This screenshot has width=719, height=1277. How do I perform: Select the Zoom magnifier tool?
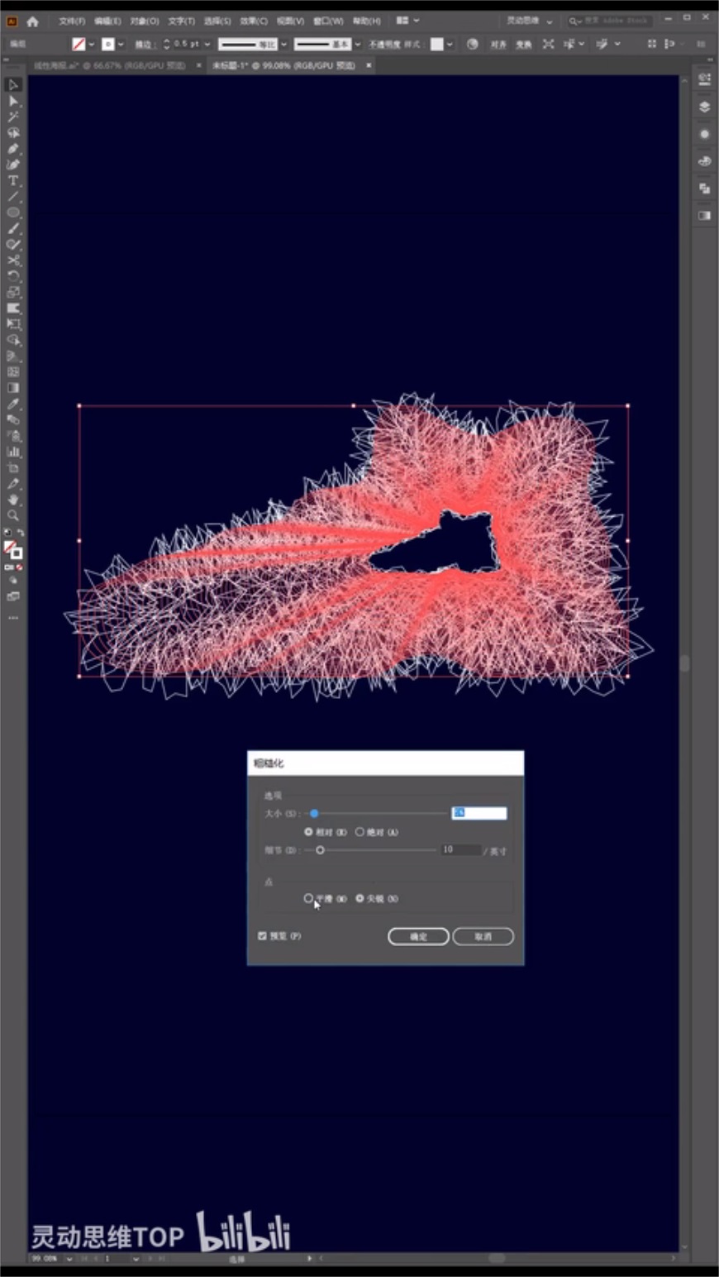pyautogui.click(x=13, y=516)
